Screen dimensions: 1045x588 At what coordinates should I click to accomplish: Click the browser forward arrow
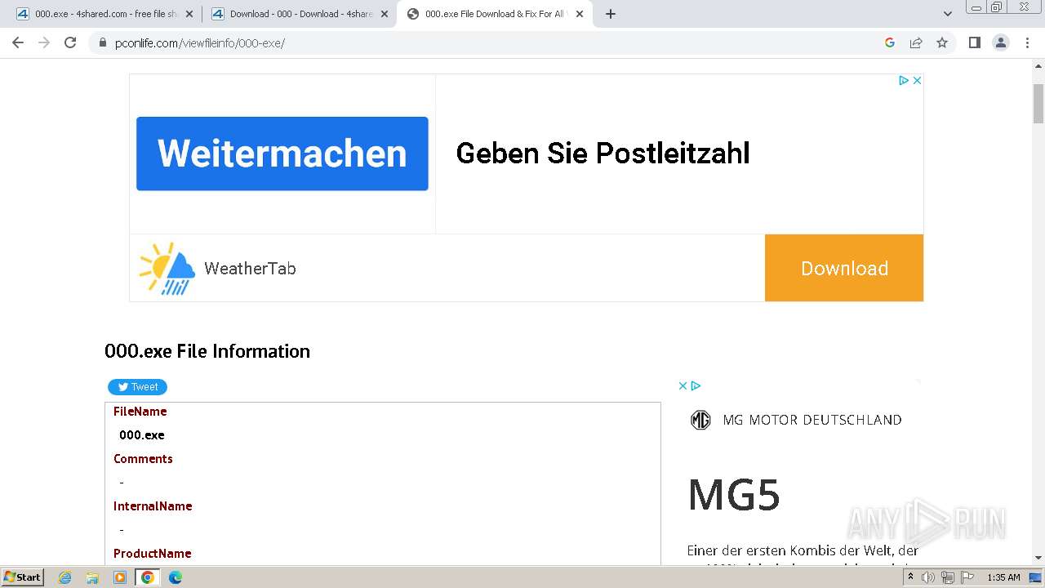(x=44, y=42)
